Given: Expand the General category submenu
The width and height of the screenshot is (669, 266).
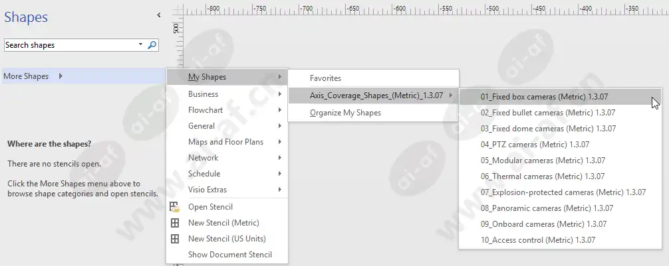Looking at the screenshot, I should click(x=227, y=126).
